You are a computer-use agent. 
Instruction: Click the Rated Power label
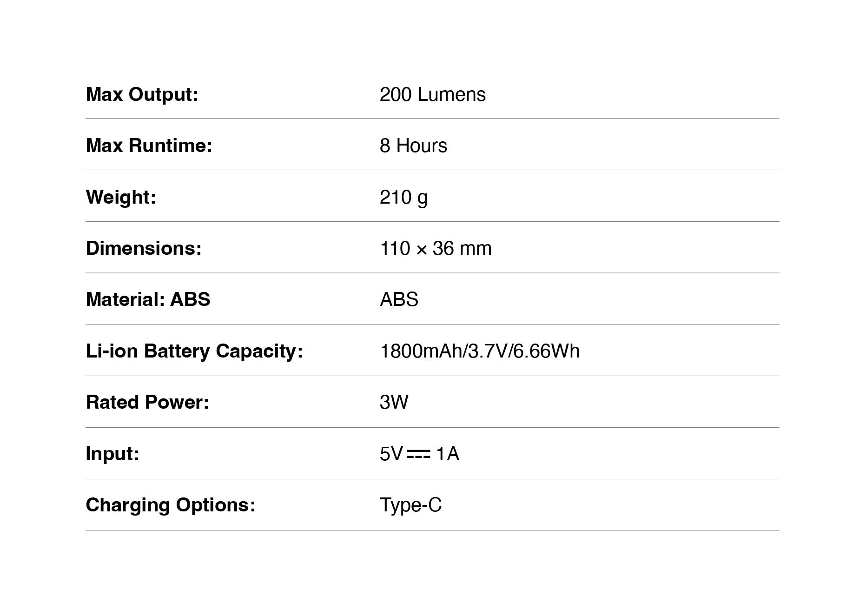click(x=147, y=402)
